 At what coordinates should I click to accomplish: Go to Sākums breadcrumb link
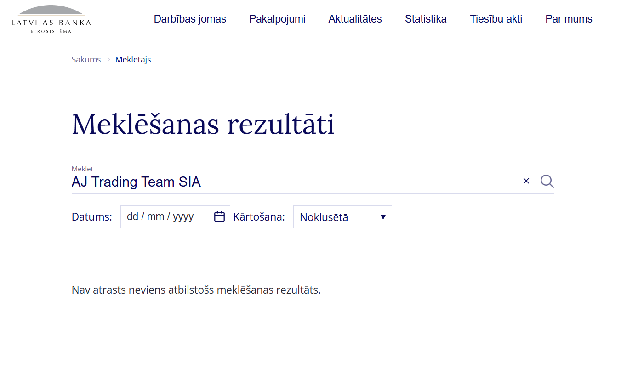86,60
